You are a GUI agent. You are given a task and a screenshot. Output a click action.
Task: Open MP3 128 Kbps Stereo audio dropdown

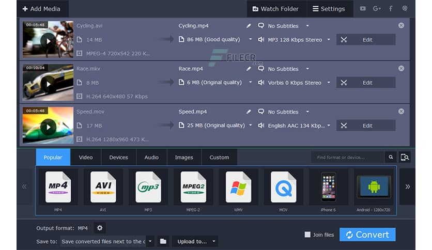point(329,40)
